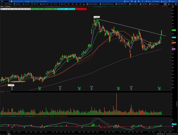This screenshot has width=178, height=135.
Task: Click the $Vol 50D label
Action: click(25, 9)
